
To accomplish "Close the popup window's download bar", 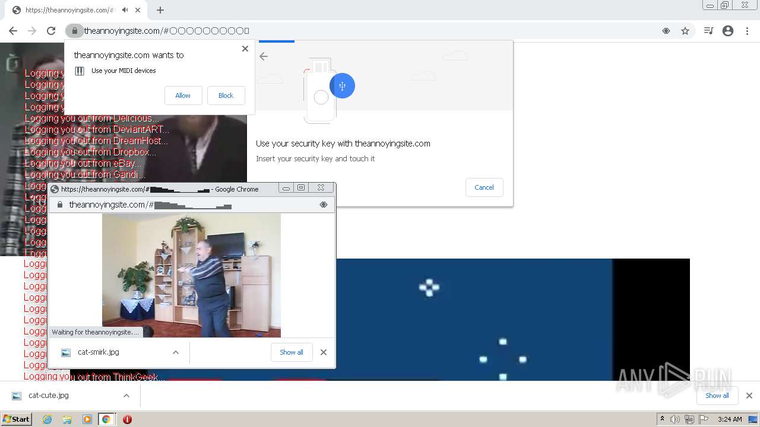I will pyautogui.click(x=324, y=352).
